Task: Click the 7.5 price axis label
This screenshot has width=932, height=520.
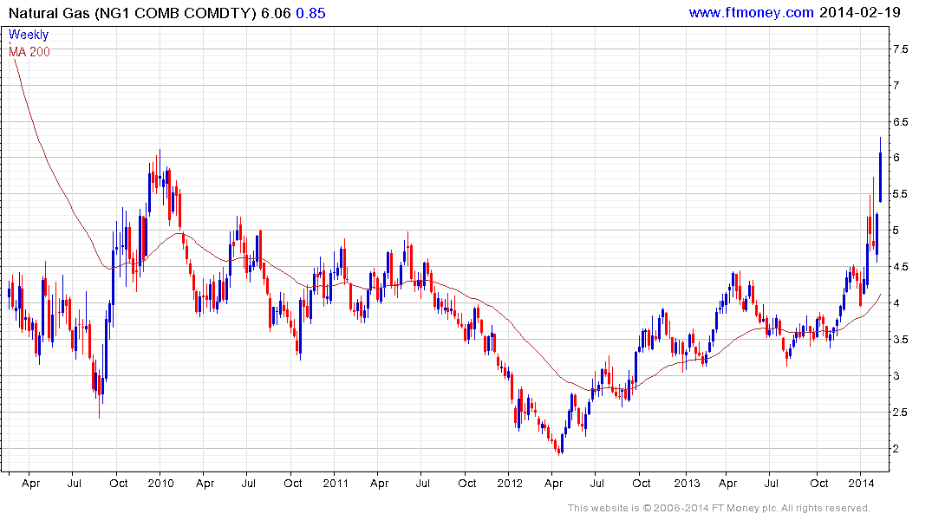Action: point(901,49)
